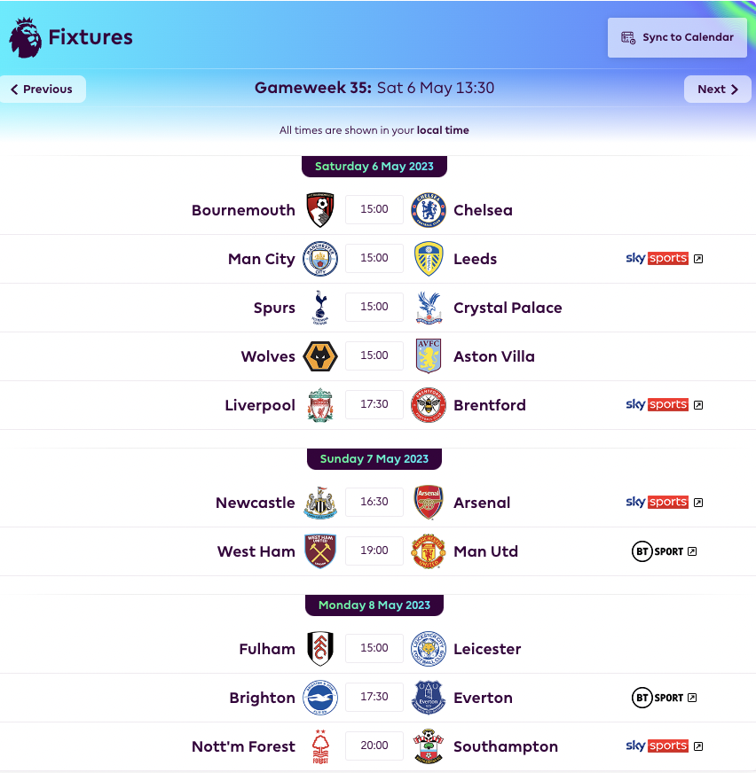Viewport: 756px width, 773px height.
Task: Advance to the Next gameweek
Action: (717, 89)
